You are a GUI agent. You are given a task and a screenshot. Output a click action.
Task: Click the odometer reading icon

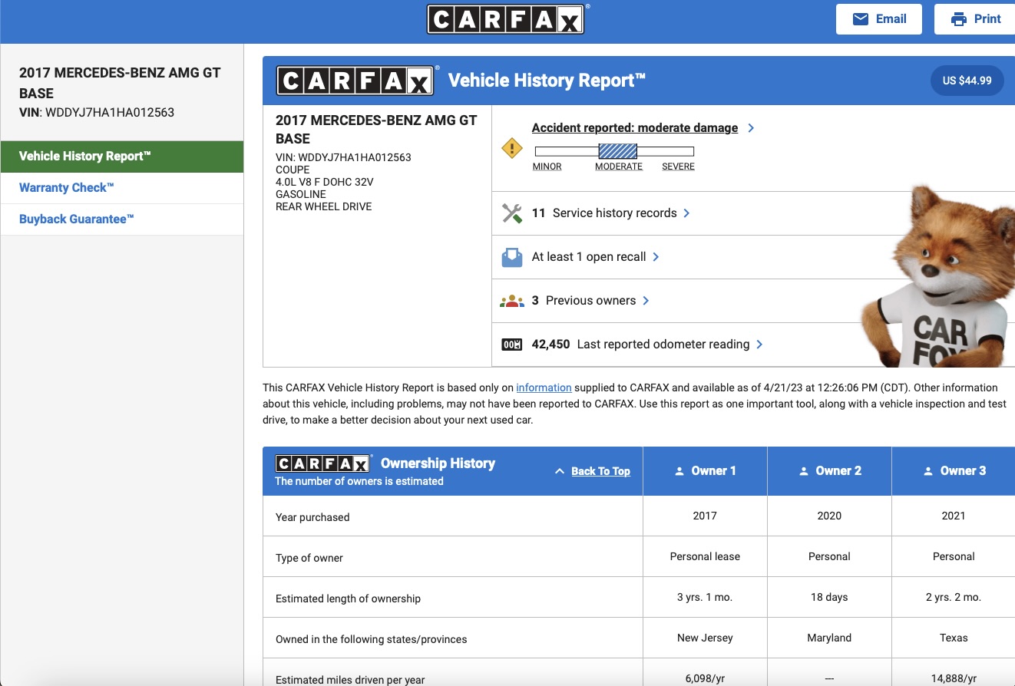pos(512,345)
